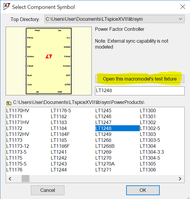Select LT1184 component
This screenshot has height=199, width=190.
(59, 128)
